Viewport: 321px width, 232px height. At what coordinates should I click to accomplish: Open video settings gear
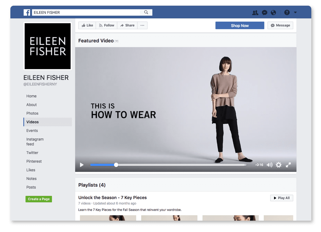click(279, 165)
